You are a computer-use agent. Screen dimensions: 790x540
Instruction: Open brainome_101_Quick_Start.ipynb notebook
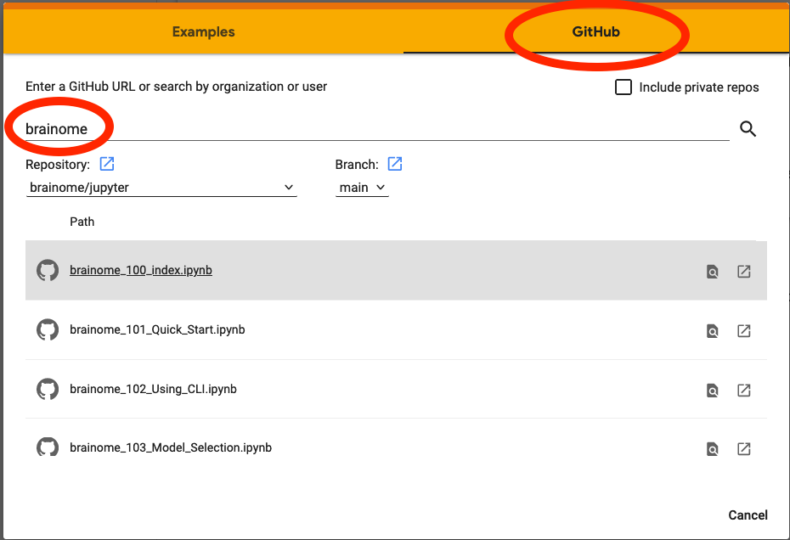click(157, 329)
